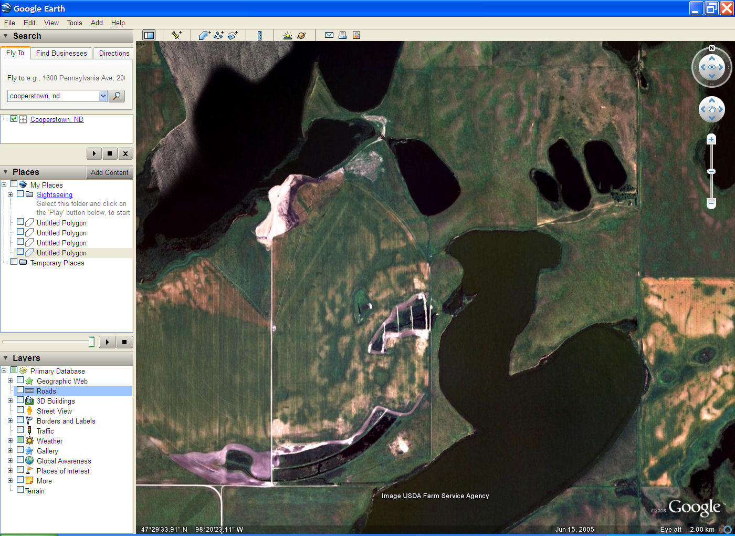Open the Add menu
This screenshot has width=735, height=536.
tap(97, 23)
